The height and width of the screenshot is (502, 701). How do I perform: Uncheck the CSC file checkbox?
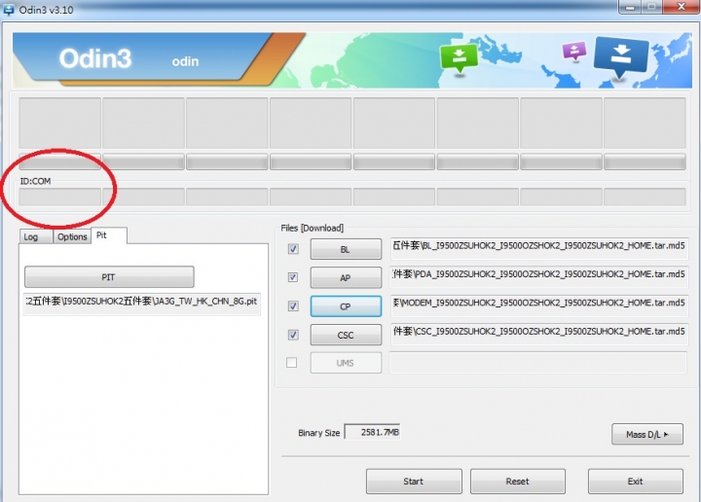click(x=293, y=335)
